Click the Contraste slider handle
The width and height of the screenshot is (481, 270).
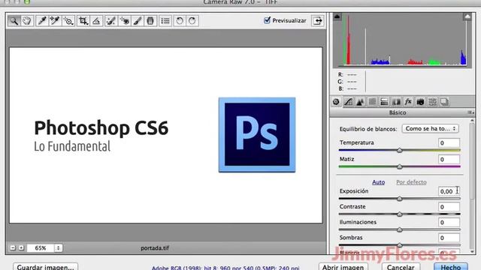coord(399,214)
